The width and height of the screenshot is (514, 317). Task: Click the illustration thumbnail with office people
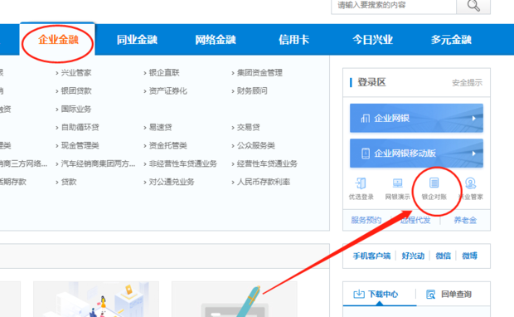(96, 299)
